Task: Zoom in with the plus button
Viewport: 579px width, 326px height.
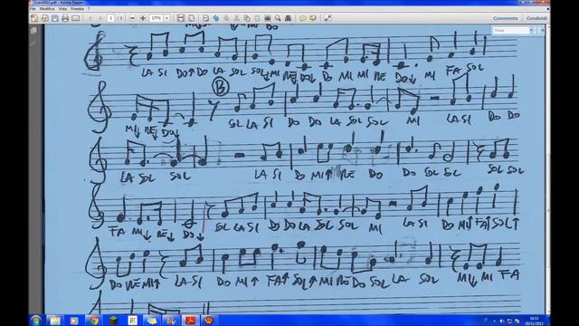Action: click(143, 18)
